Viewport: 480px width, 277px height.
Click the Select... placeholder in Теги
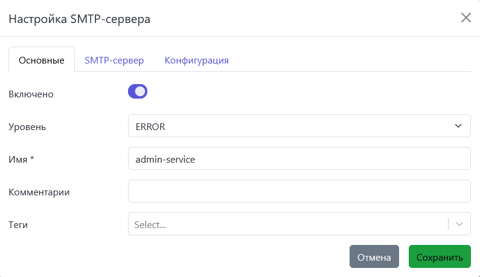pyautogui.click(x=151, y=224)
